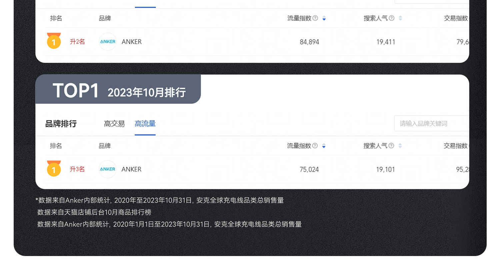The image size is (500, 273).
Task: Switch to the 高交易 tab
Action: [114, 124]
